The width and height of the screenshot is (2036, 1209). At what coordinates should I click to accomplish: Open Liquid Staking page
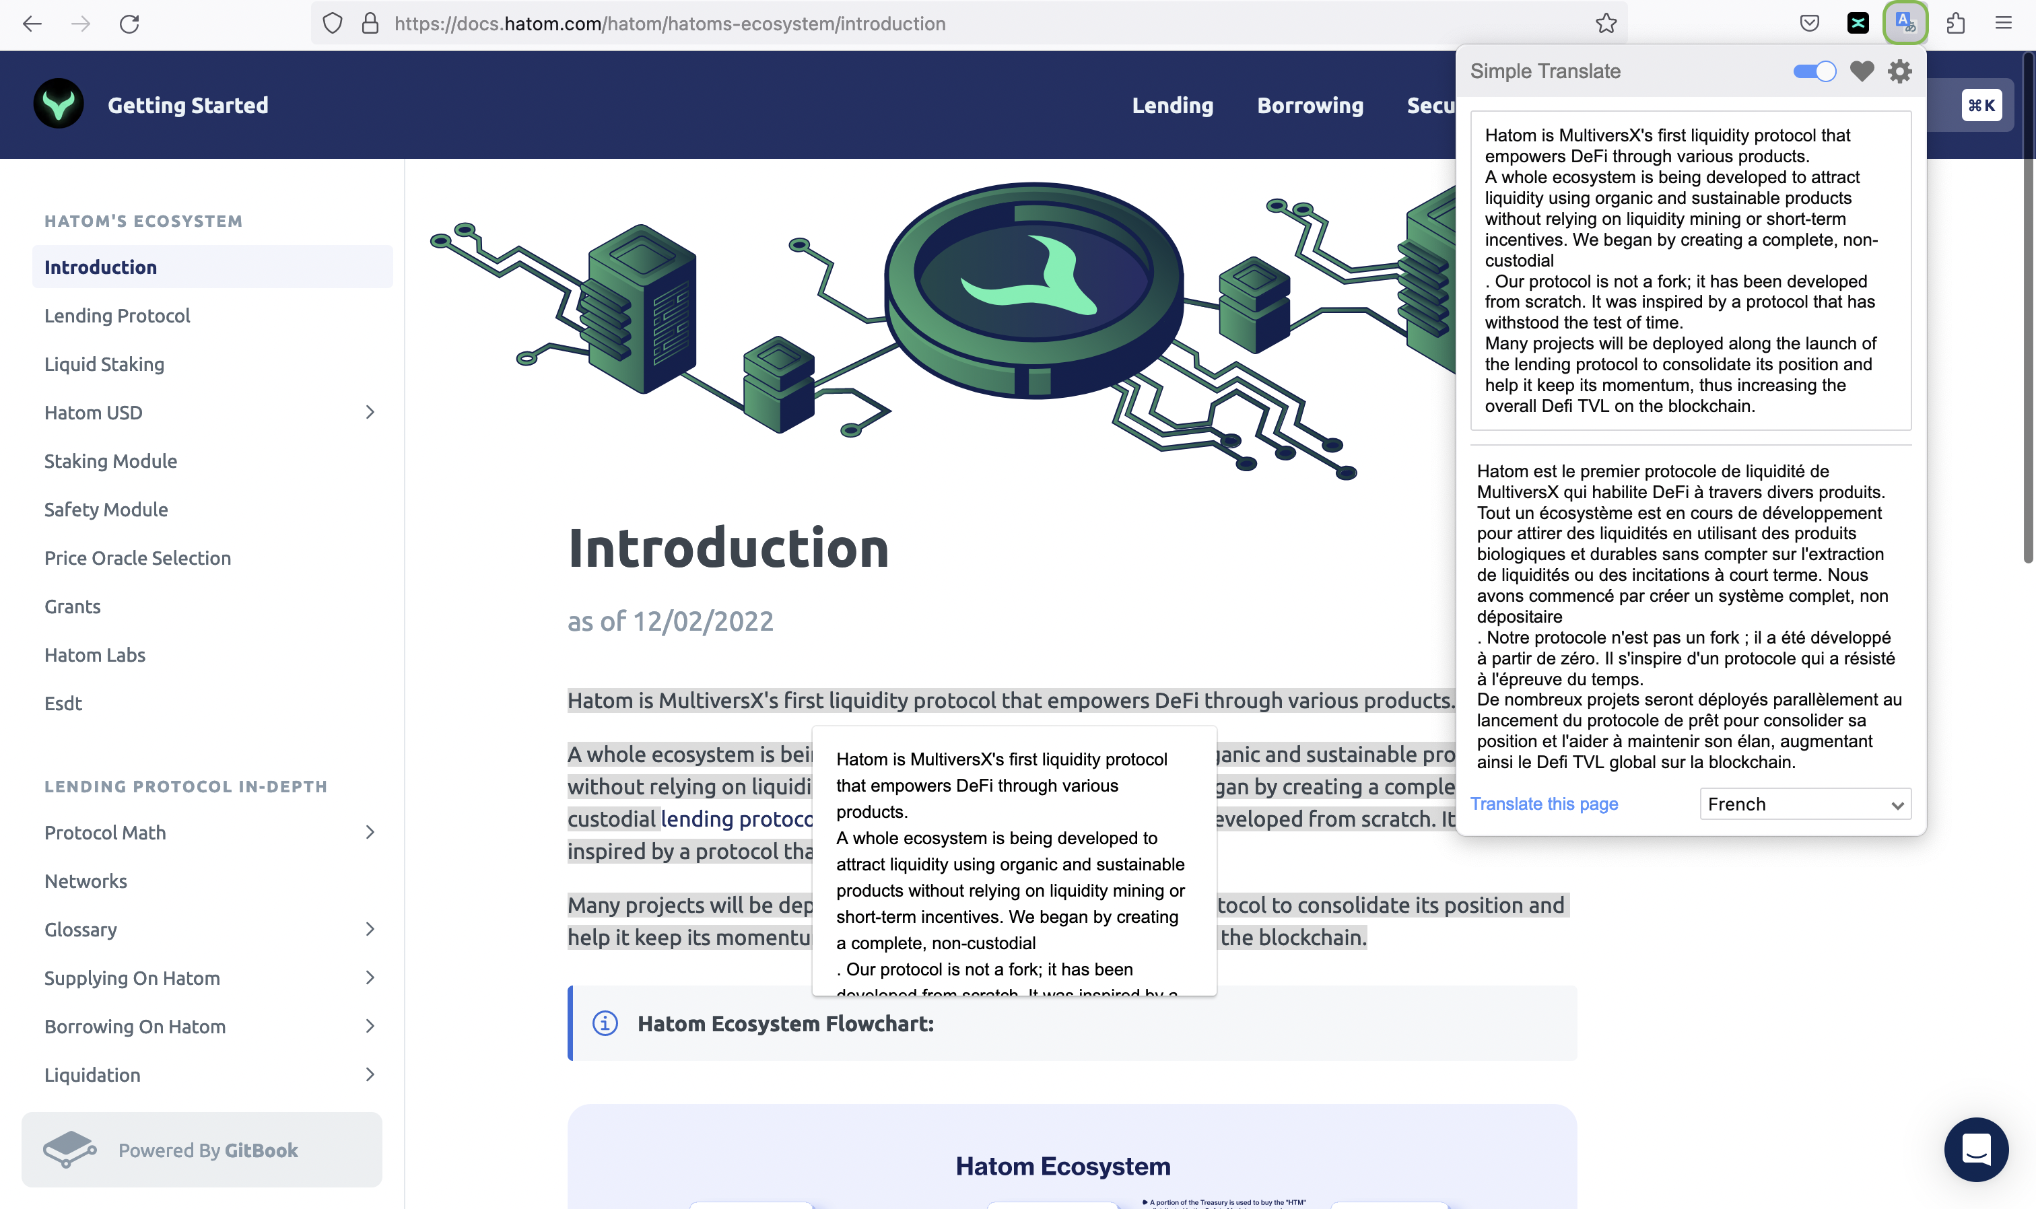click(104, 364)
